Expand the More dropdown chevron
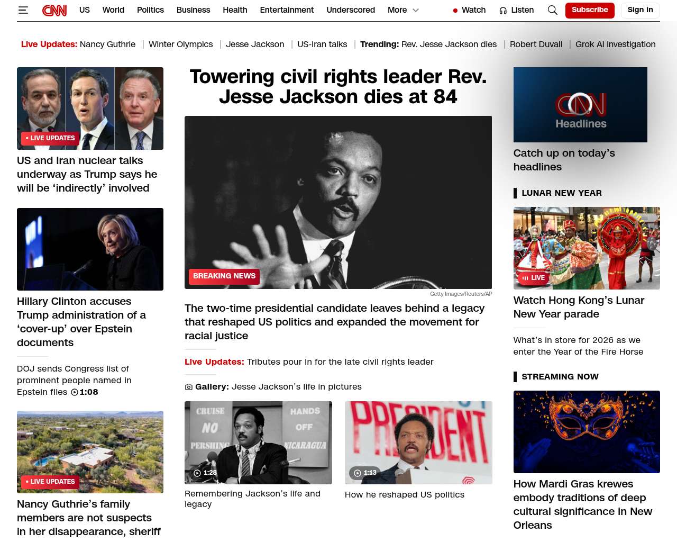Viewport: 677px width, 542px height. pyautogui.click(x=416, y=10)
